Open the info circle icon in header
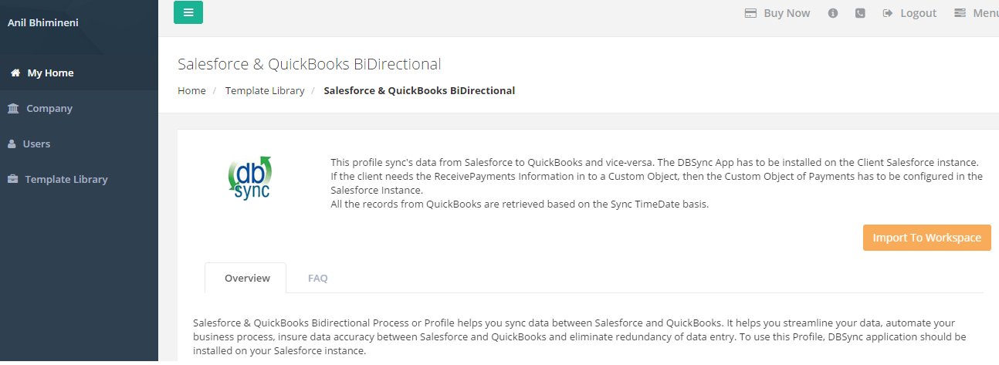This screenshot has height=365, width=999. tap(833, 13)
